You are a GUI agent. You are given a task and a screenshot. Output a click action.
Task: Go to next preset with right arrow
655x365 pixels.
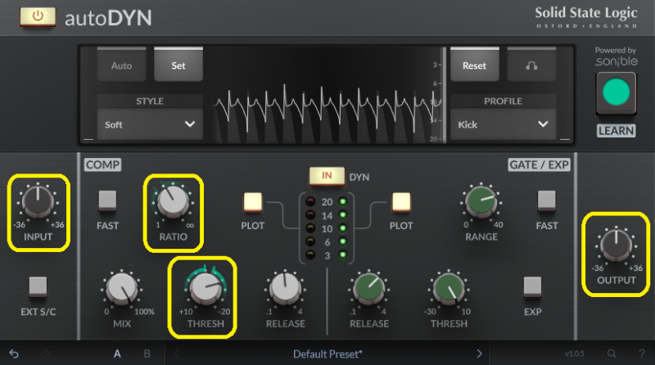coord(480,354)
